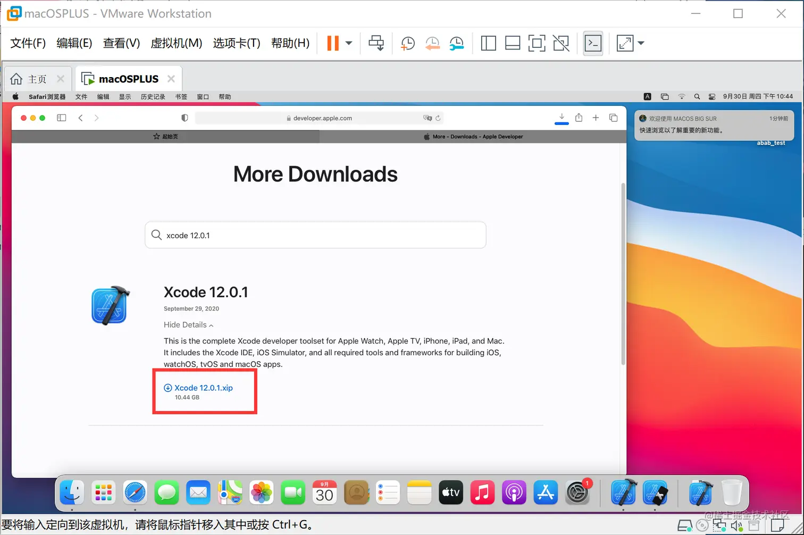Switch to VMware Unity mode
Image resolution: width=804 pixels, height=535 pixels.
click(561, 43)
